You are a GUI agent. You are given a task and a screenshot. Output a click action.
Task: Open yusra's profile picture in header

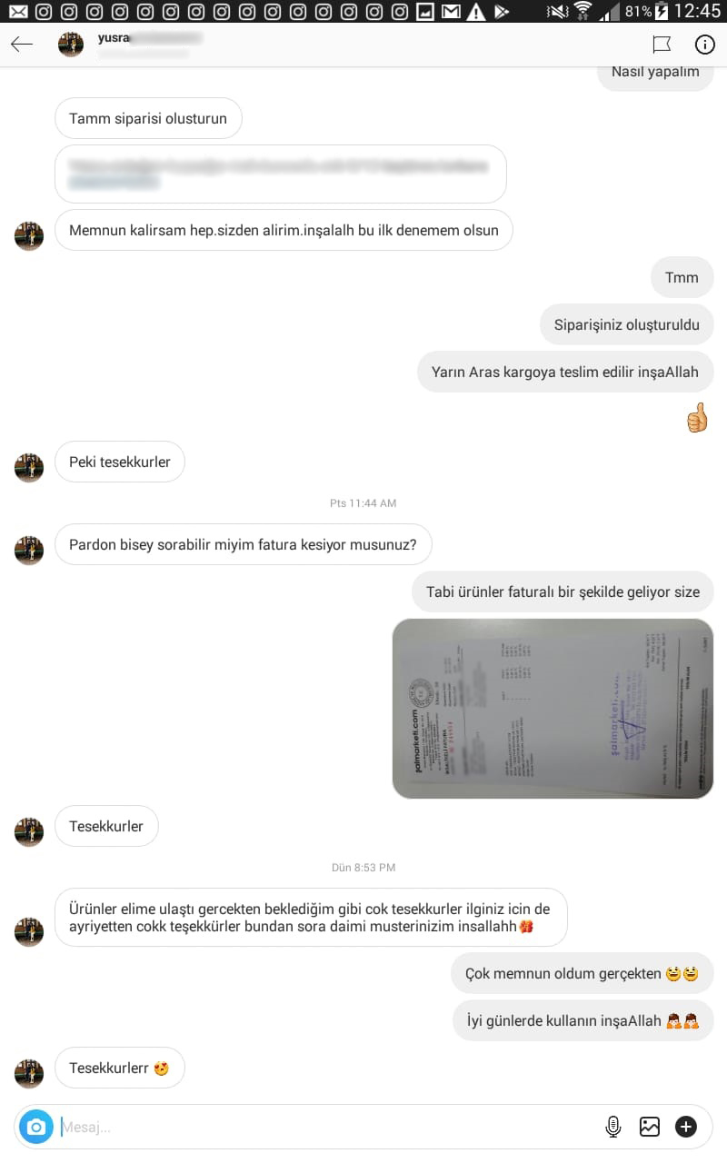(x=71, y=45)
